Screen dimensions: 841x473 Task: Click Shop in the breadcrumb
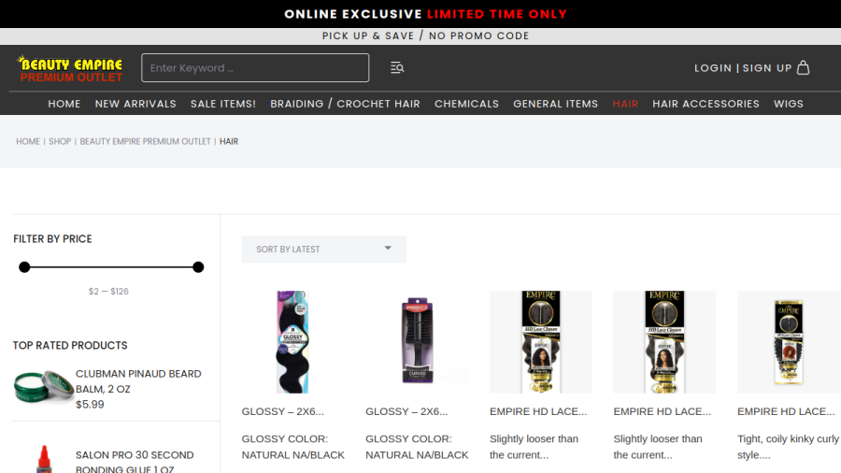60,141
